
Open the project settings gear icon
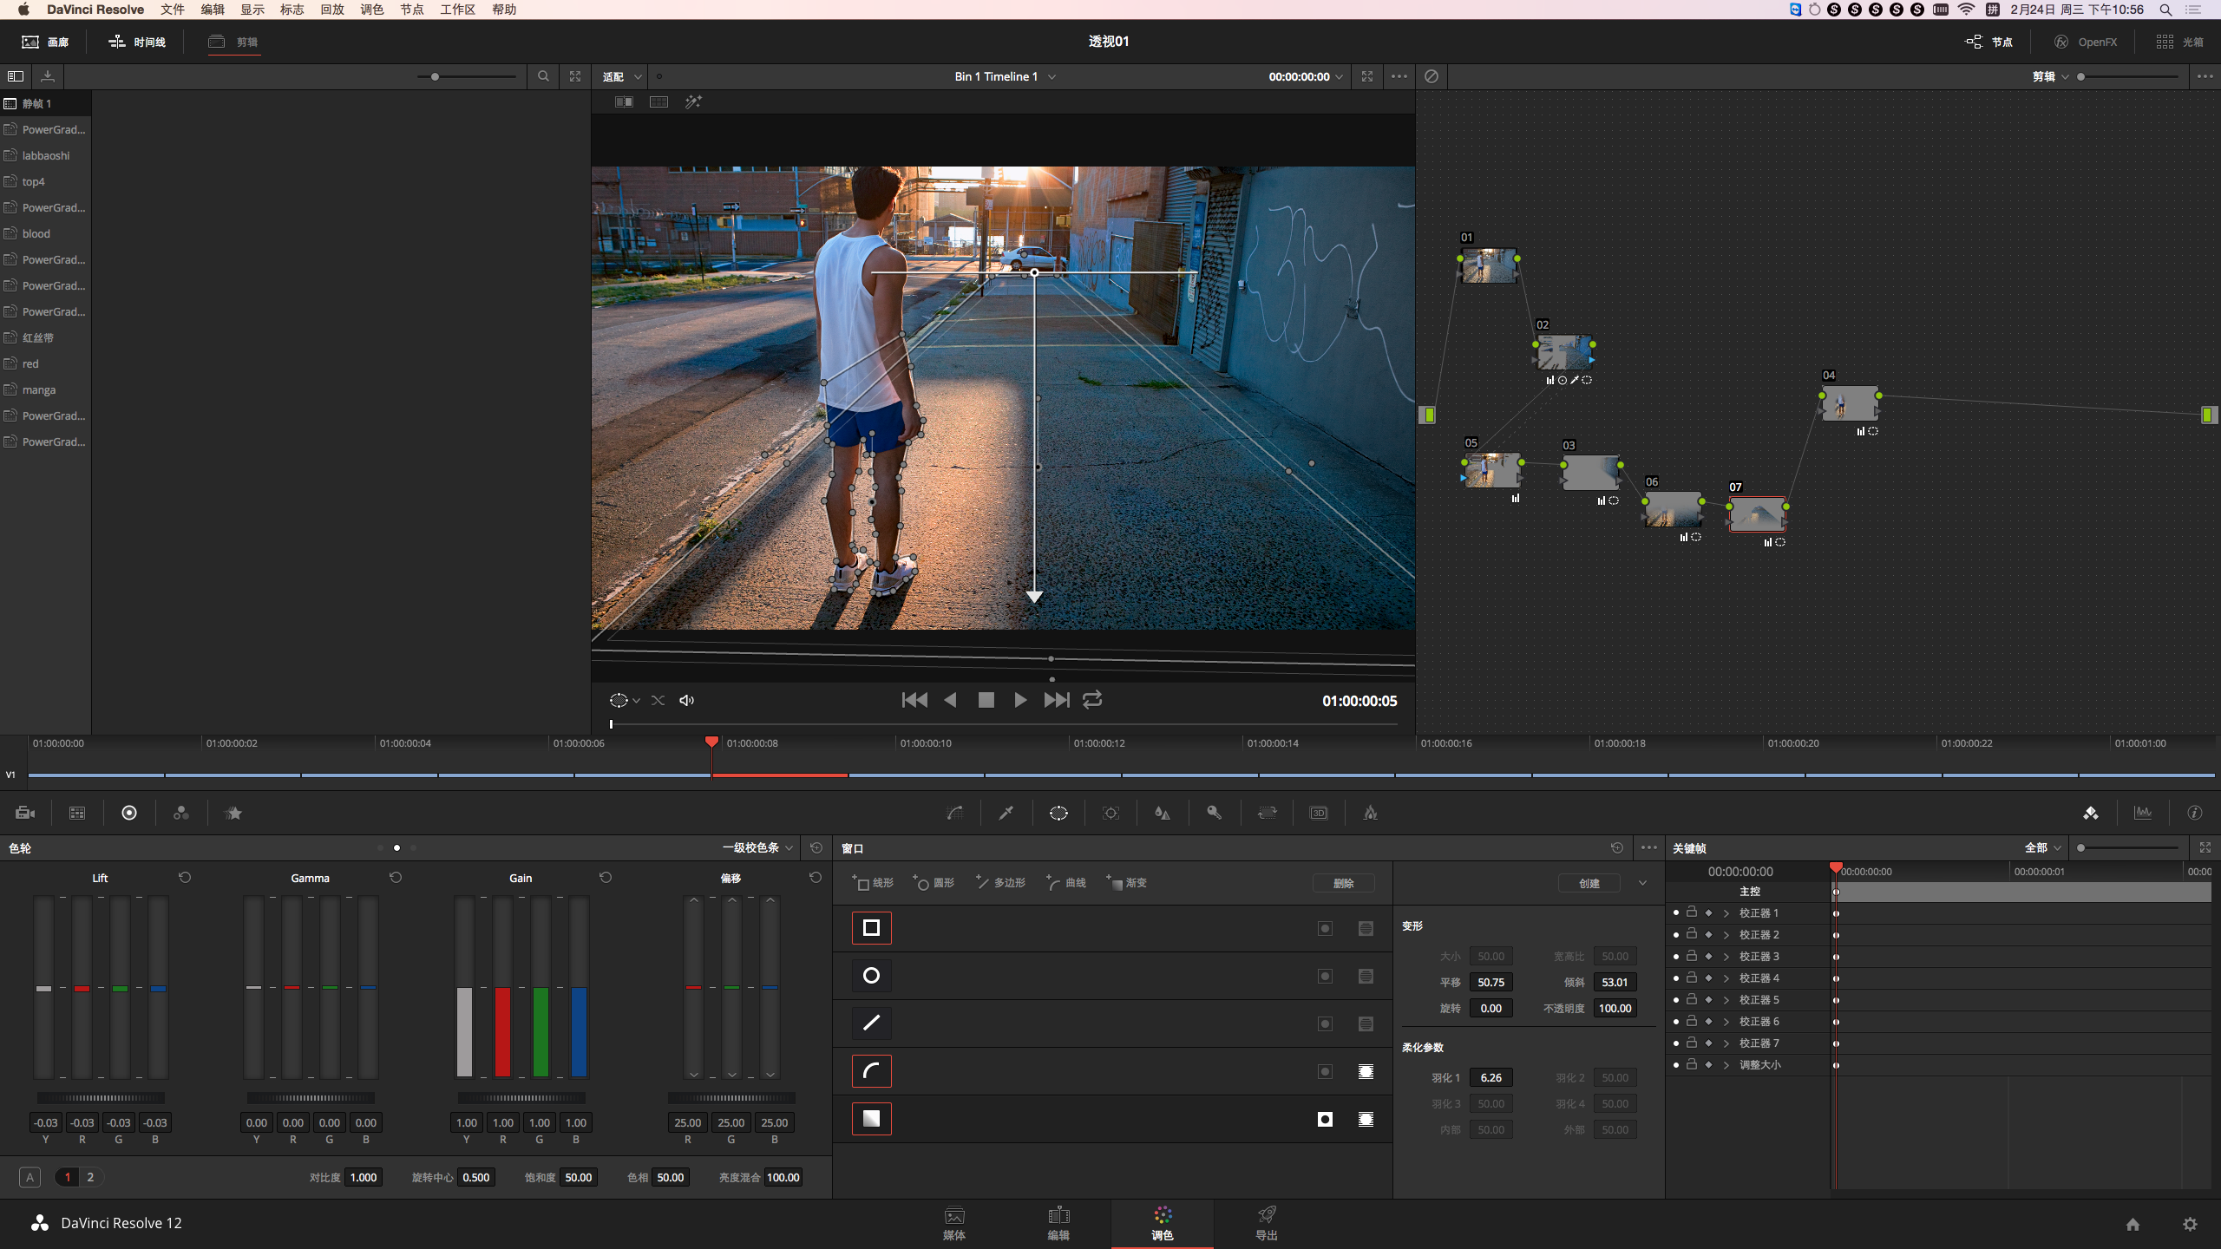tap(2190, 1224)
